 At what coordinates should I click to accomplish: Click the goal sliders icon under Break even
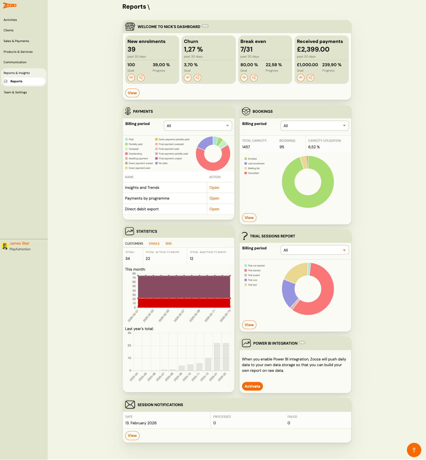[x=254, y=78]
